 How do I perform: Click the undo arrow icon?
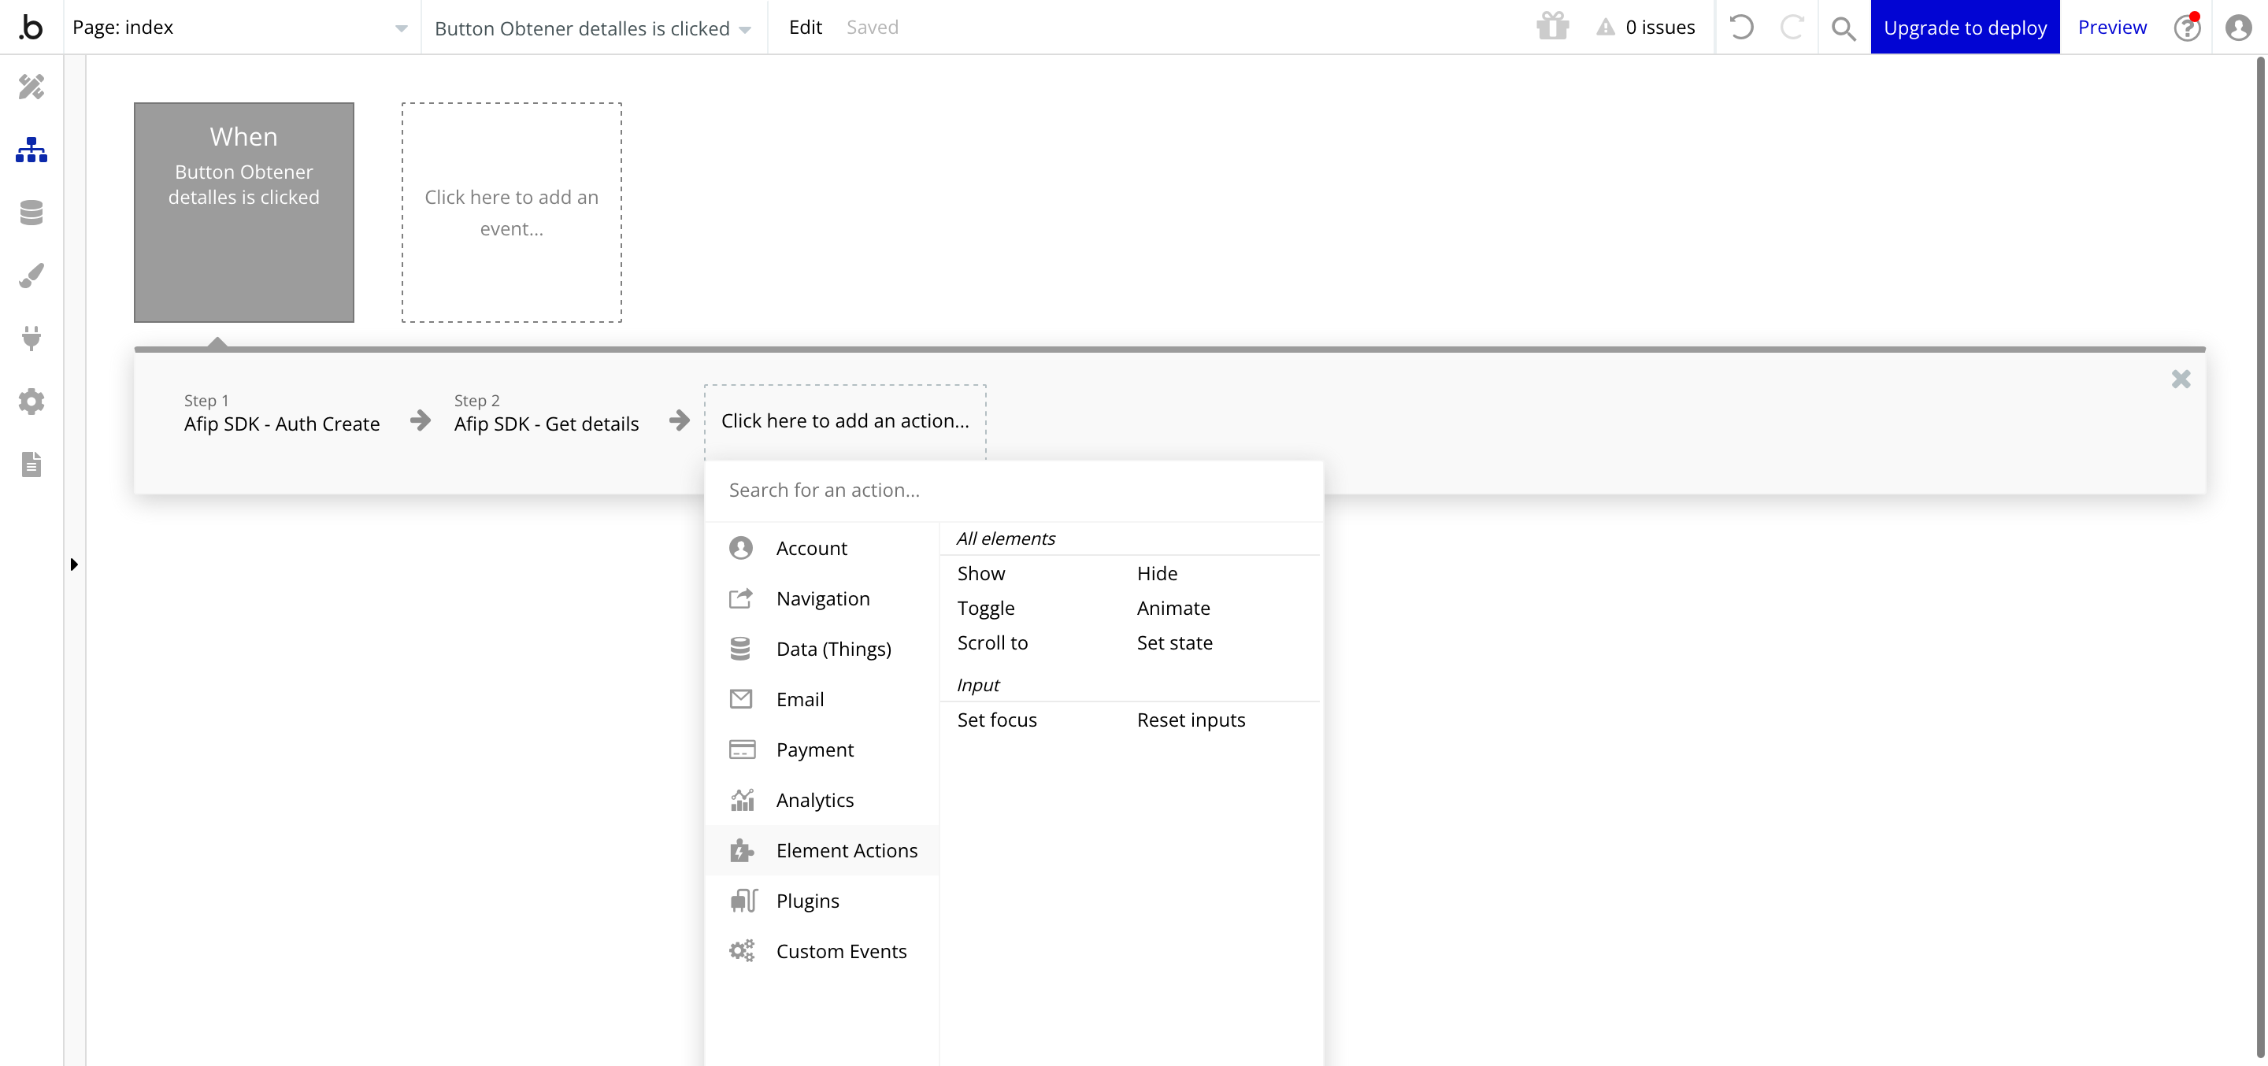coord(1740,28)
